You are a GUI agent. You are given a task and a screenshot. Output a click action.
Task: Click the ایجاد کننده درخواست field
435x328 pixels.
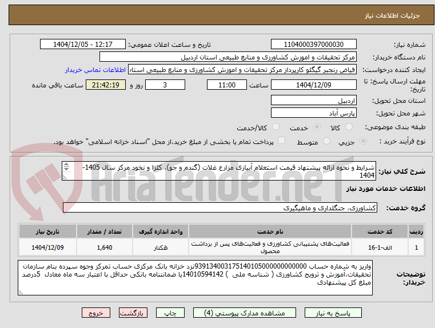tap(242, 70)
